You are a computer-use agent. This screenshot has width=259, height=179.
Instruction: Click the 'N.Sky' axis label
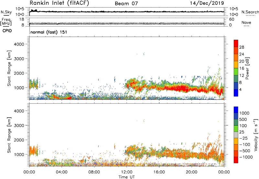tap(6, 12)
